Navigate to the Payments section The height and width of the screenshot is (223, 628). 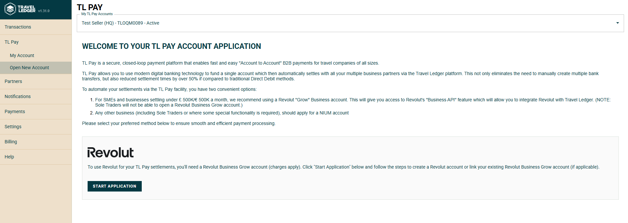coord(15,111)
